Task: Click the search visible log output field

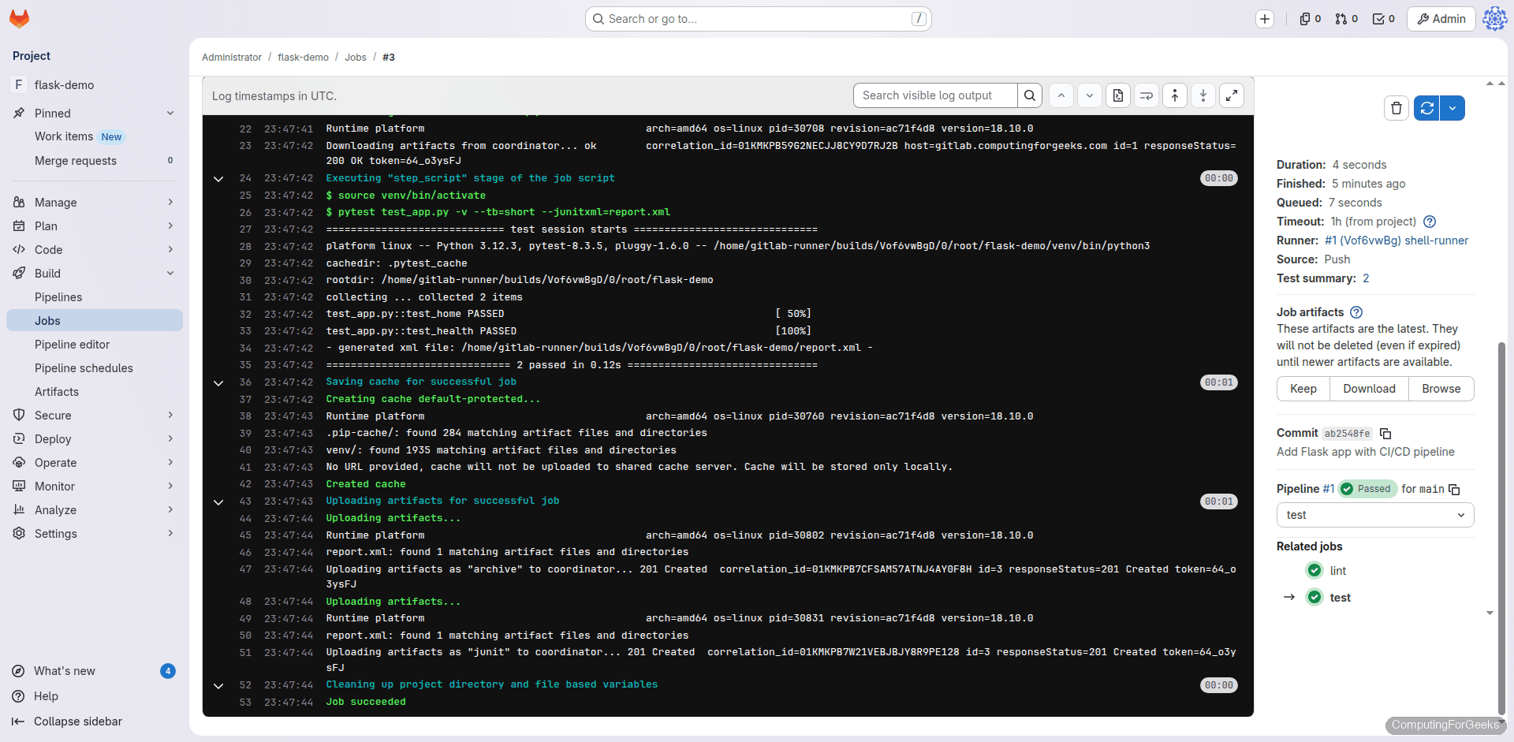Action: click(x=935, y=95)
